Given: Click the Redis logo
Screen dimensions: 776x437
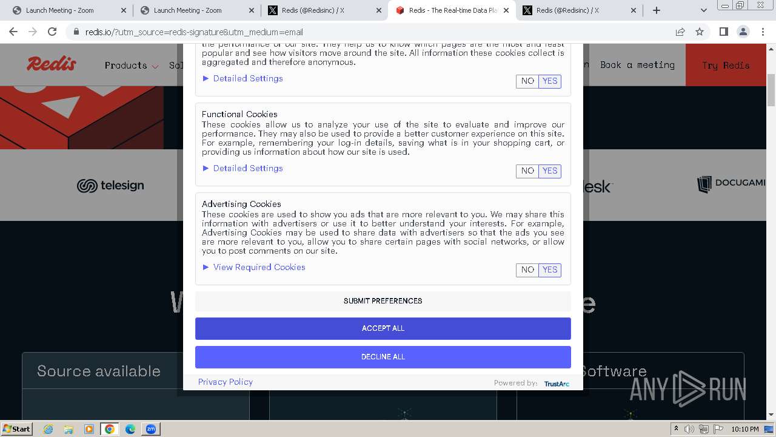Looking at the screenshot, I should coord(52,64).
